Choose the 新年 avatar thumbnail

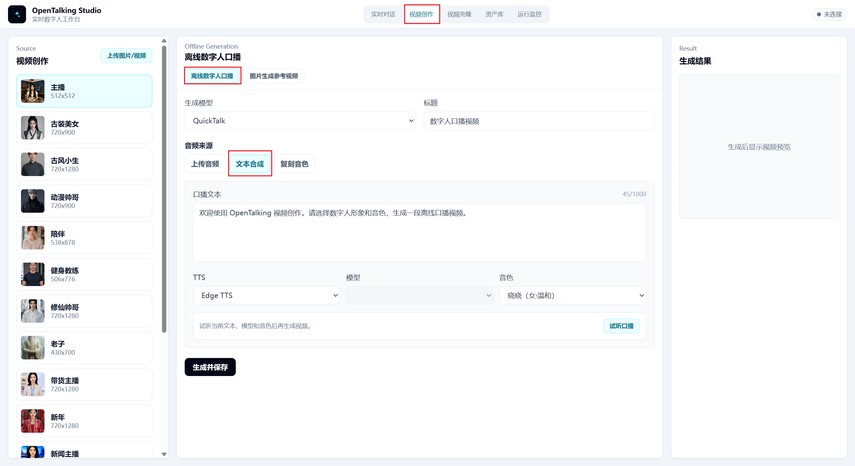point(33,421)
